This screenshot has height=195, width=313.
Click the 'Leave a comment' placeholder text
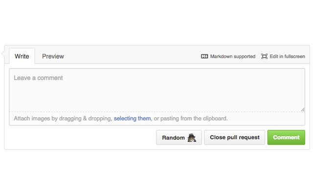point(38,78)
